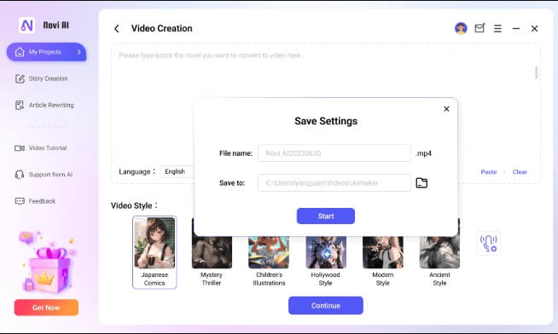Click the Story Creation pencil icon
558x334 pixels.
(20, 78)
